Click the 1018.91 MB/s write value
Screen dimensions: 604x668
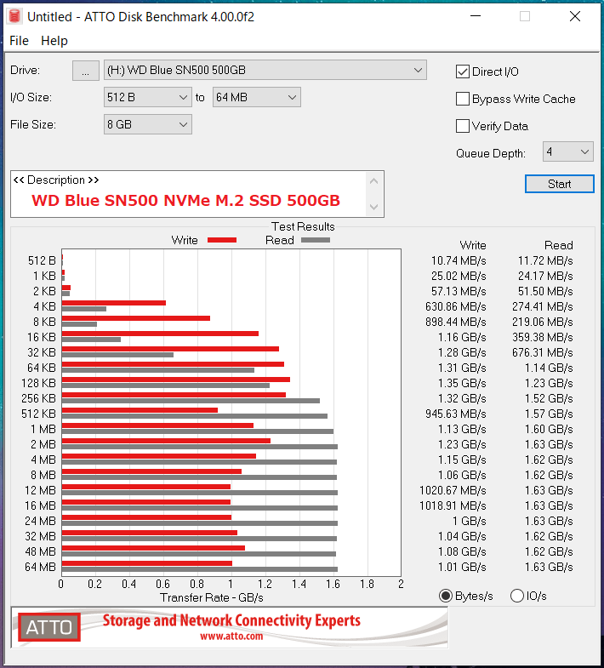[453, 506]
